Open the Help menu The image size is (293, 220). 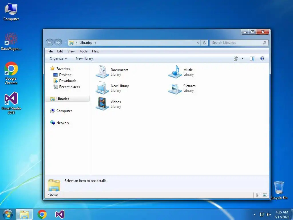(x=96, y=51)
